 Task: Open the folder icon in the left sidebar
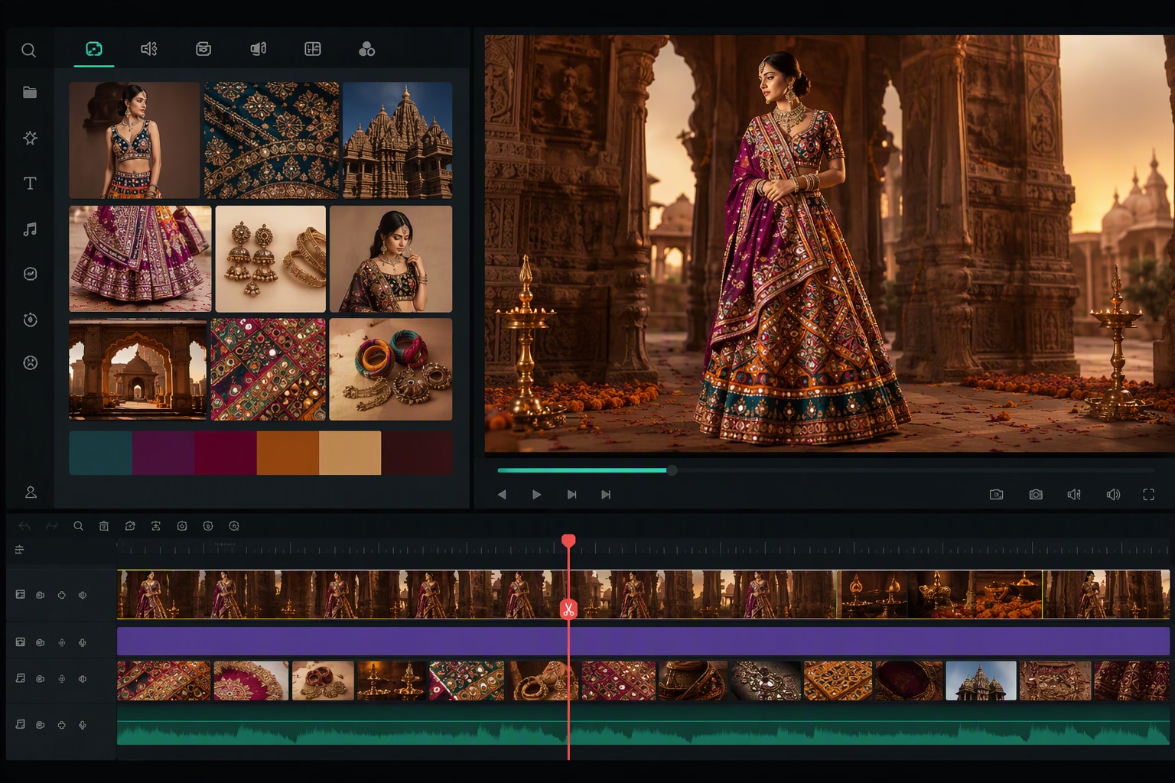(30, 93)
